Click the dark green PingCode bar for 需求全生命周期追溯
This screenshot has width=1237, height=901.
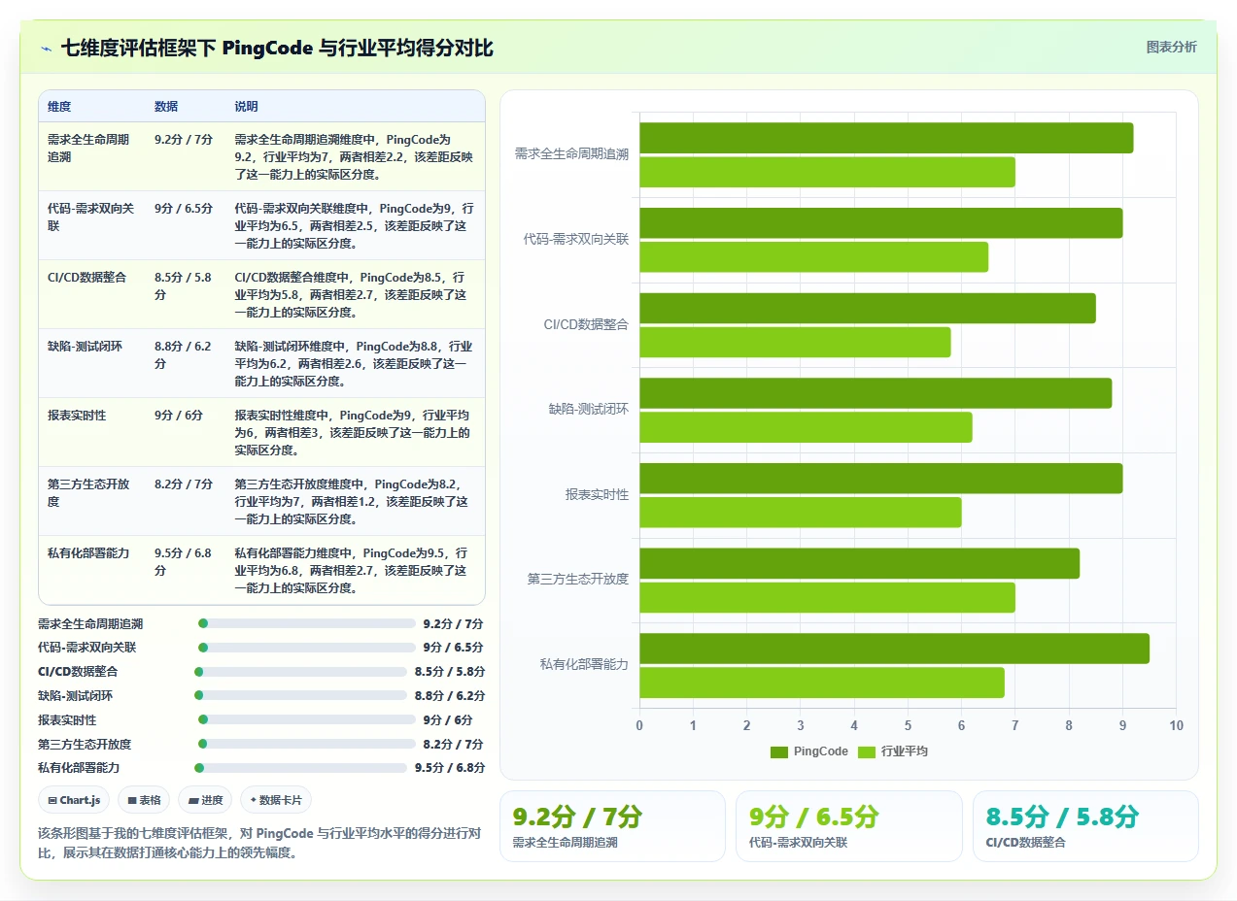pyautogui.click(x=886, y=138)
